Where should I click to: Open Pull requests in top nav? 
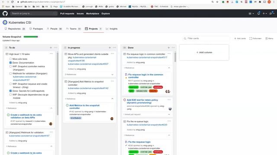click(67, 13)
